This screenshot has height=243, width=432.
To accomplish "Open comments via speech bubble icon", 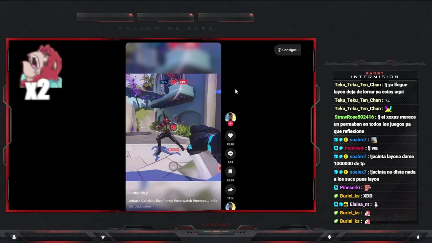I will point(230,154).
